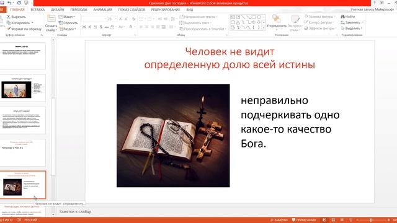Image resolution: width=397 pixels, height=223 pixels.
Task: Open the font size 28 dropdown
Action: (x=116, y=19)
